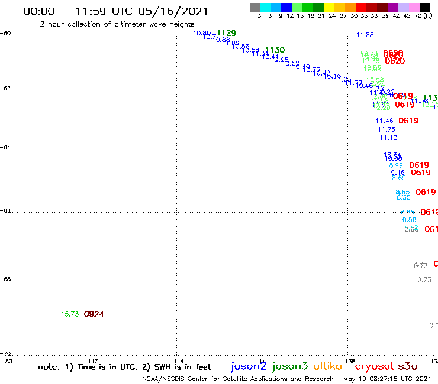Click the latitude axis label '-64'
The height and width of the screenshot is (384, 438).
point(5,147)
